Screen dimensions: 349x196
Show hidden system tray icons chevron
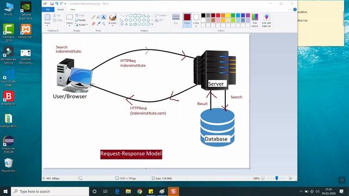pyautogui.click(x=301, y=191)
